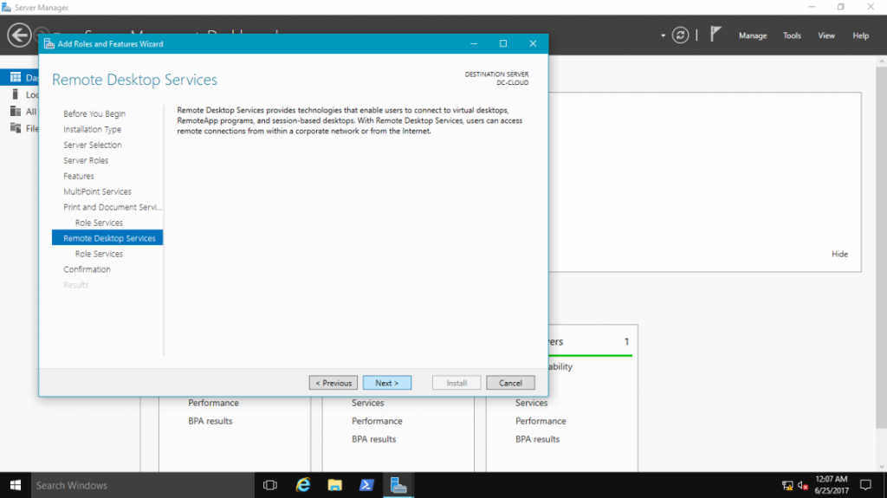Image resolution: width=887 pixels, height=498 pixels.
Task: Click Hide link in welcome tile
Action: tap(839, 254)
